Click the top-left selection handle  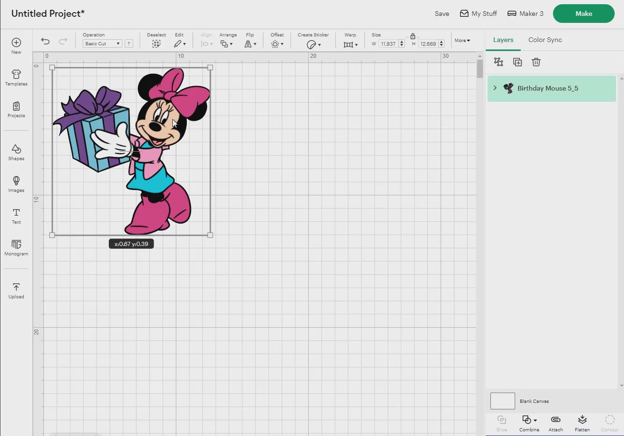pos(52,68)
